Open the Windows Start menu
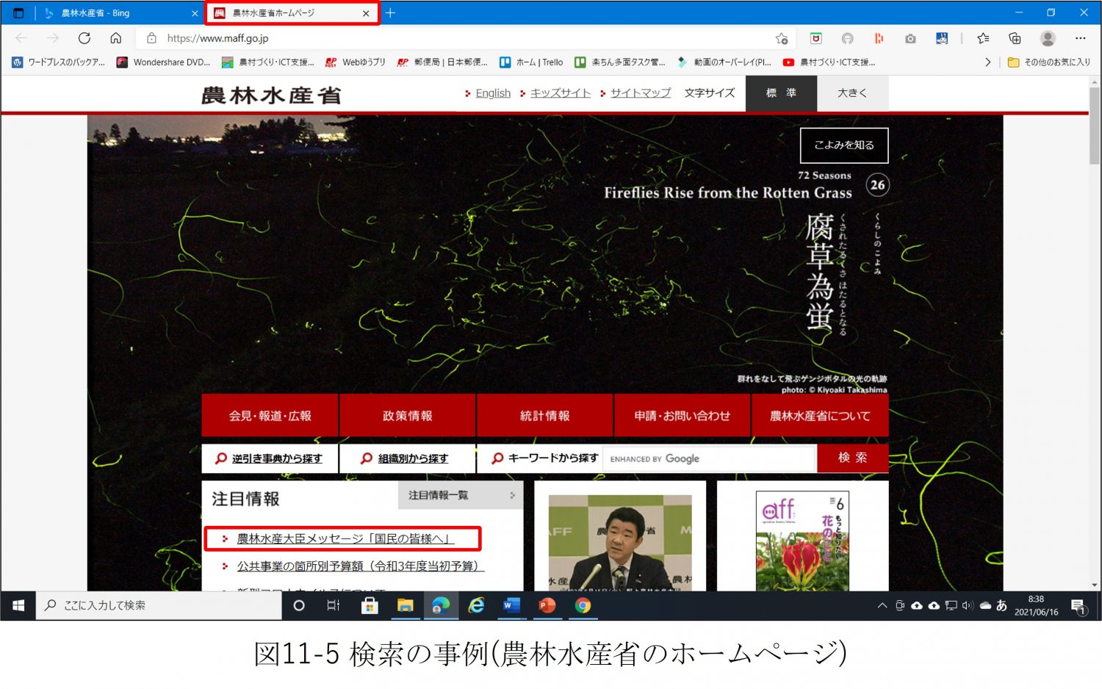The height and width of the screenshot is (689, 1102). pos(18,605)
